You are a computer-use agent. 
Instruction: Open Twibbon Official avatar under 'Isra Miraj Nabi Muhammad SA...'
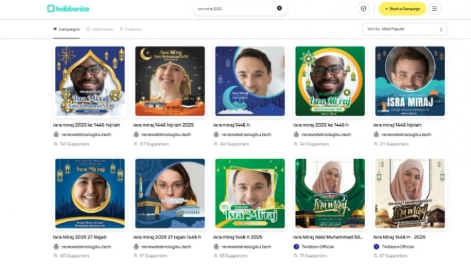click(296, 247)
